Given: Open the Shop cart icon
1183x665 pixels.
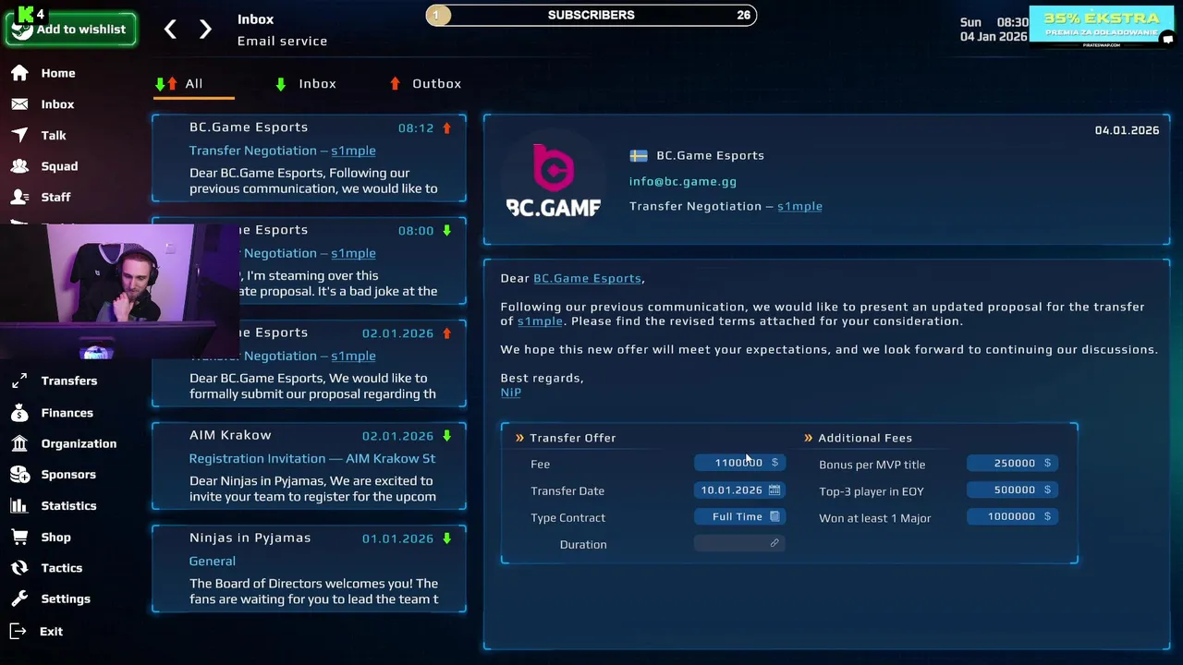Looking at the screenshot, I should tap(19, 537).
